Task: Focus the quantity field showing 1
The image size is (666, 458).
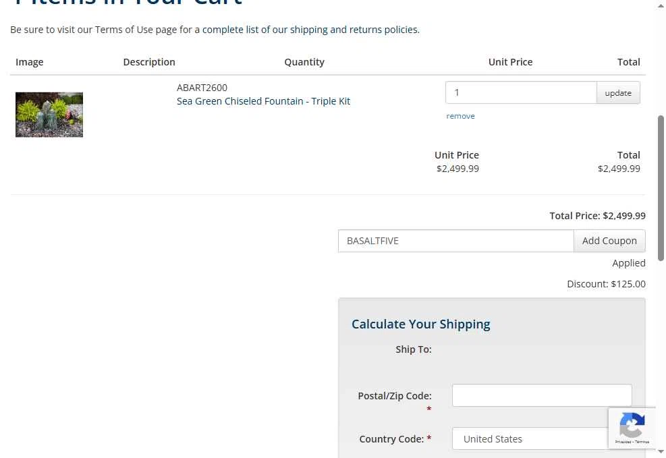Action: click(x=521, y=92)
